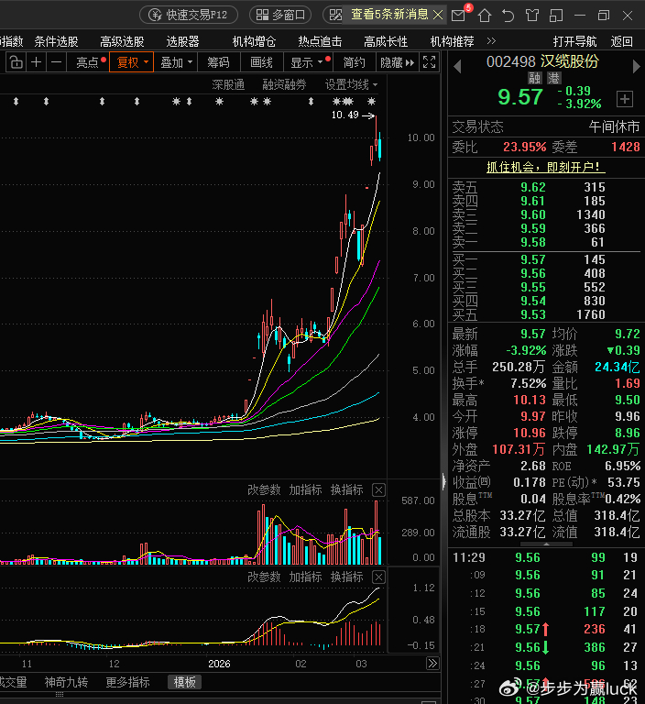Collapse right panel via splitter arrow
The image size is (645, 704).
coord(444,481)
